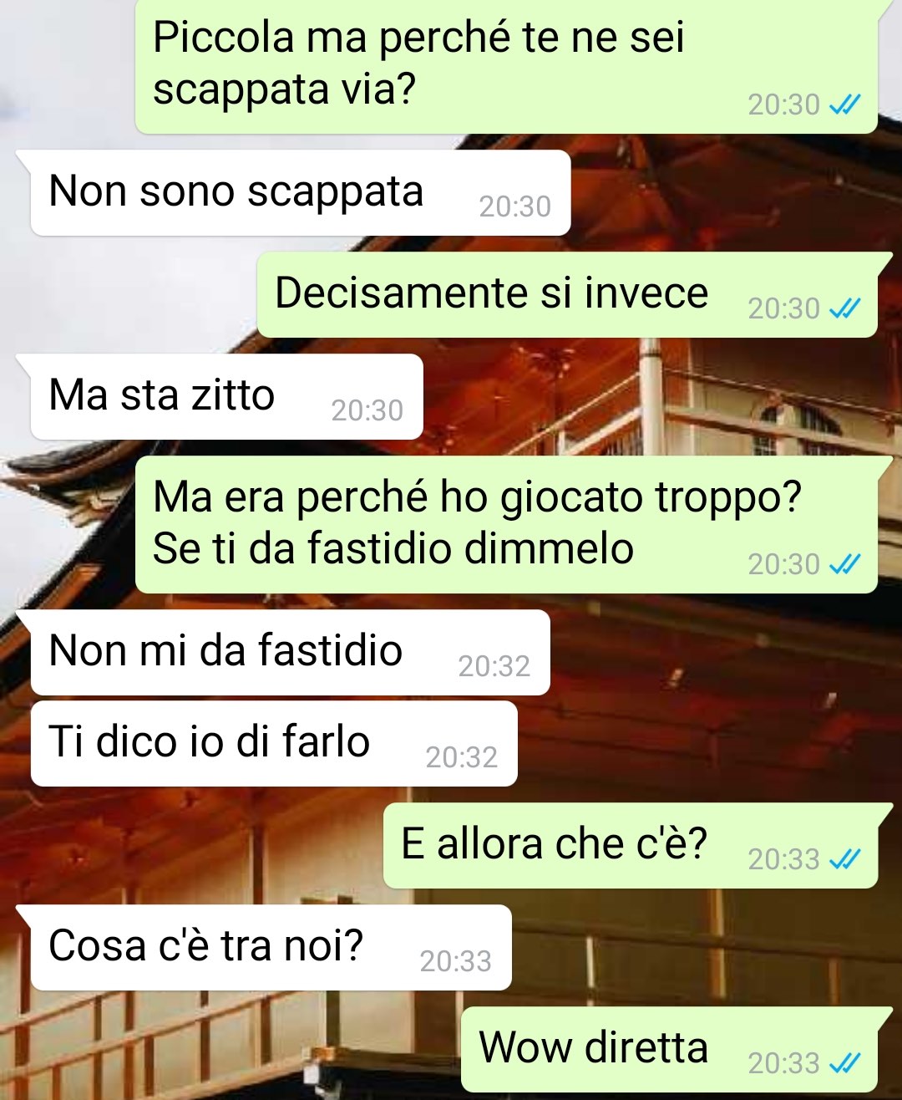Viewport: 902px width, 1100px height.
Task: Tap the 20:30 timestamp on 'Non sono scappata'
Action: click(x=515, y=206)
